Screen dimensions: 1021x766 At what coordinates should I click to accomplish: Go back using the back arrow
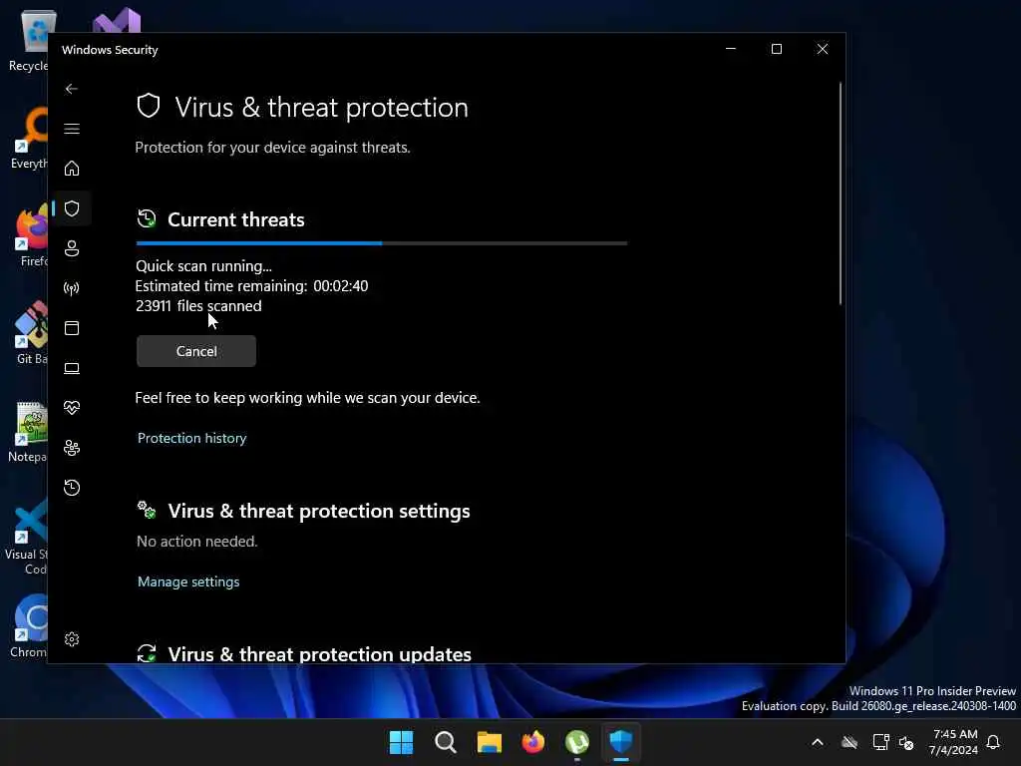[72, 89]
